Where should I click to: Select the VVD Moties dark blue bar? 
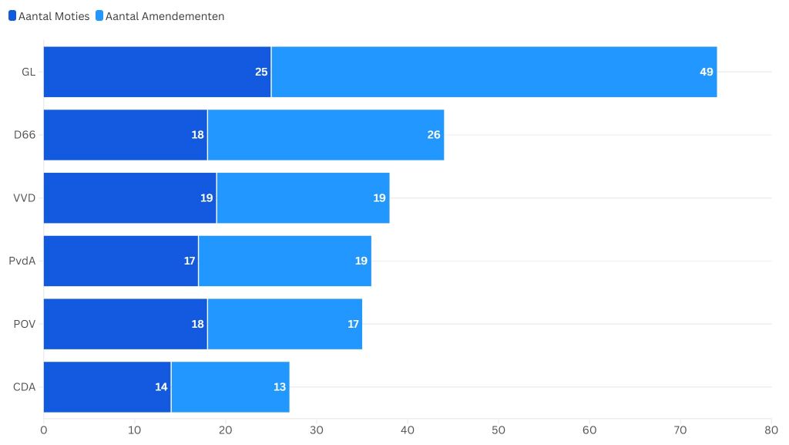pyautogui.click(x=129, y=198)
